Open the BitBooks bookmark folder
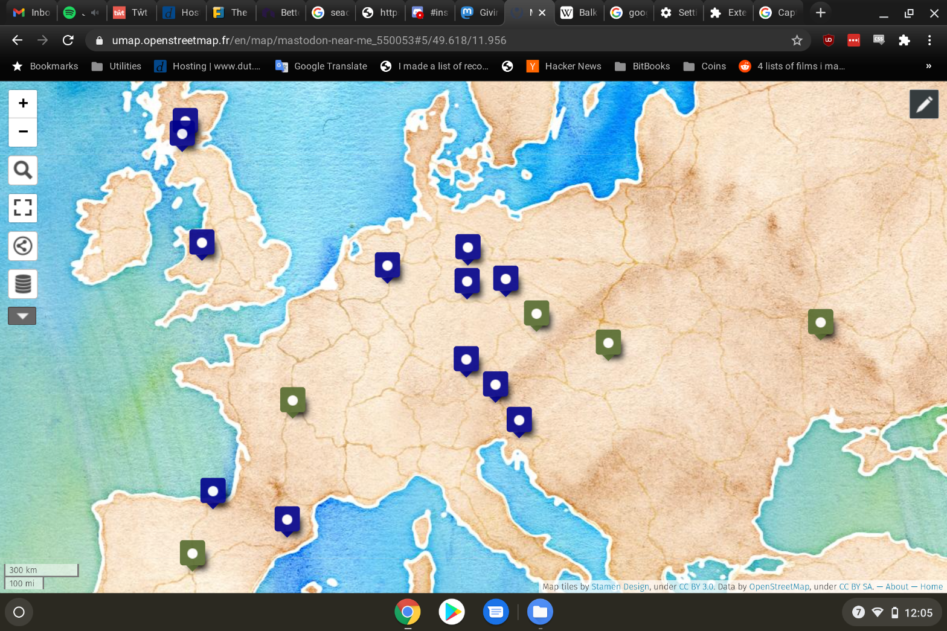 pos(643,66)
